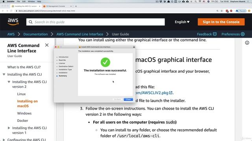Image resolution: width=252 pixels, height=141 pixels.
Task: Click the Feedback link
Action: 204,34
